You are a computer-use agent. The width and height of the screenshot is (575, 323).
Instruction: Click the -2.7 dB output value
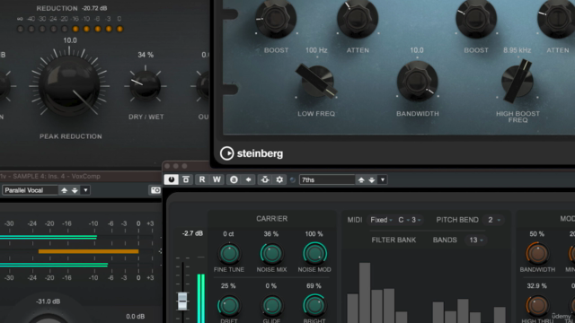192,233
